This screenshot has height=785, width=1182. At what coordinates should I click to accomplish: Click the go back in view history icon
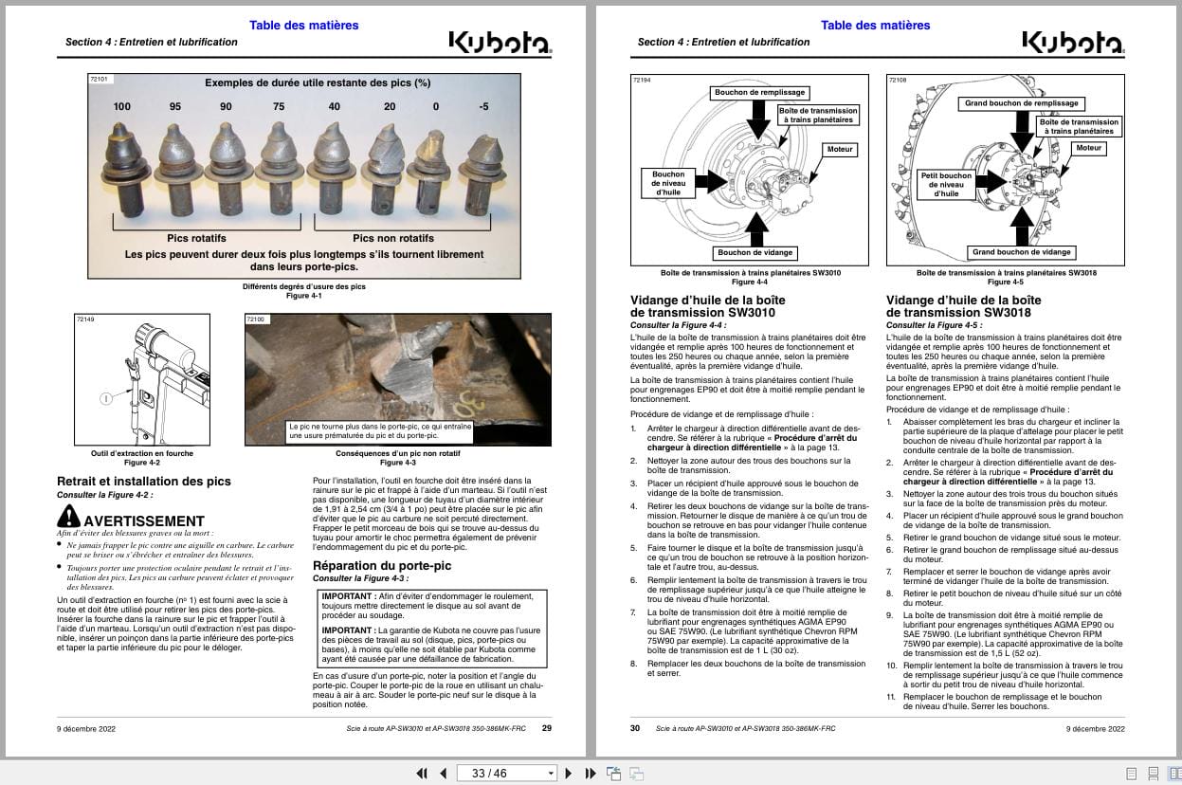(x=612, y=773)
